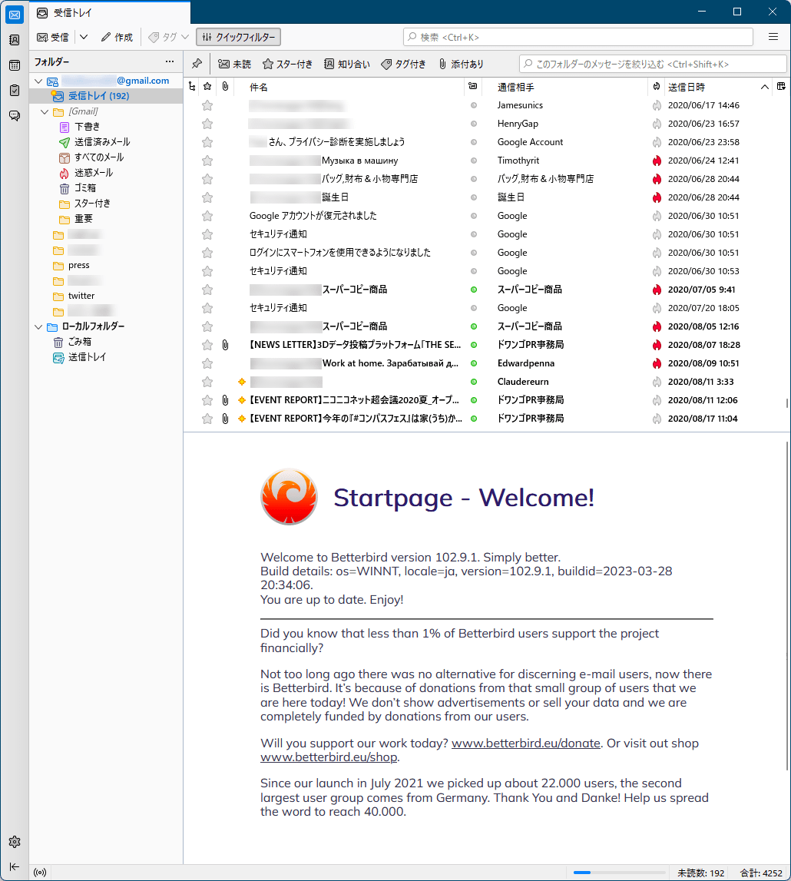Collapse the spaces toolbar arrow

[x=15, y=867]
